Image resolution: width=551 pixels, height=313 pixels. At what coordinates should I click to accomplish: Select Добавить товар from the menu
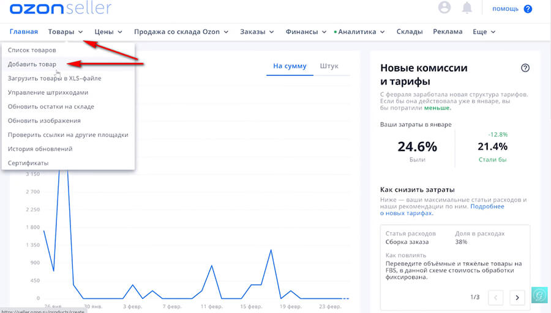coord(32,64)
